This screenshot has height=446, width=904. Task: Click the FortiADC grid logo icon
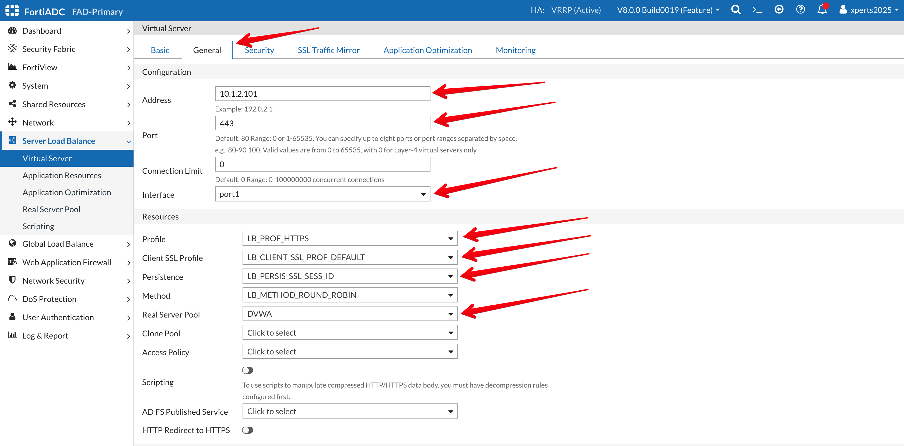coord(12,11)
